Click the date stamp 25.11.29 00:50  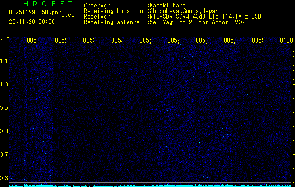[32, 22]
